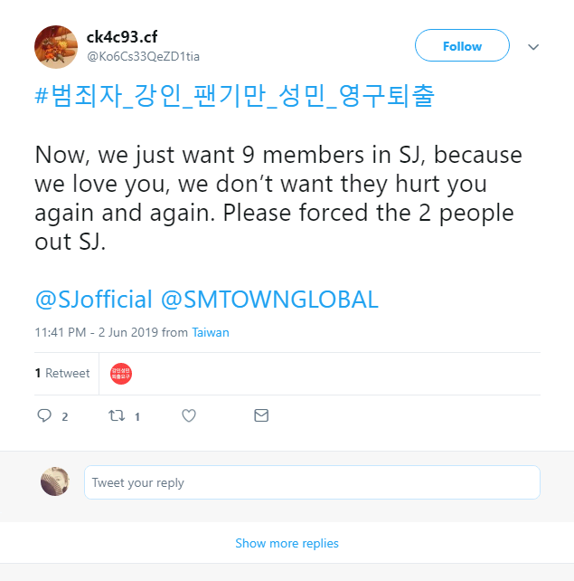The width and height of the screenshot is (574, 581).
Task: Show more replies
Action: click(x=287, y=544)
